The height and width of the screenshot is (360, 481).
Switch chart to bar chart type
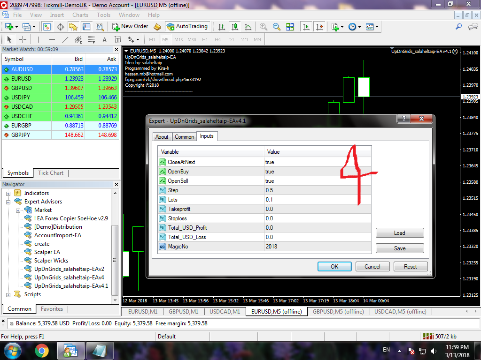pos(222,27)
